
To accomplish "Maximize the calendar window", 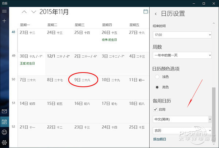I will pyautogui.click(x=204, y=3).
